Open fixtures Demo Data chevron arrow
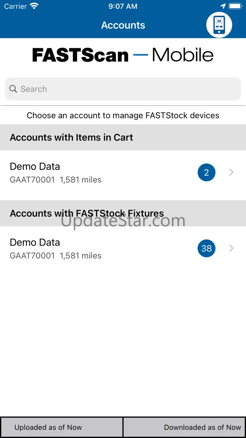 (x=231, y=249)
